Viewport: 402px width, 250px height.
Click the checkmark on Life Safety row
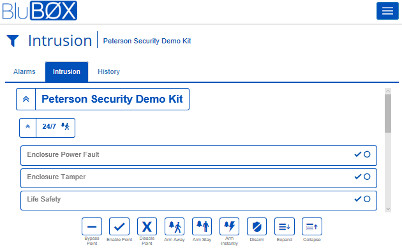point(357,199)
